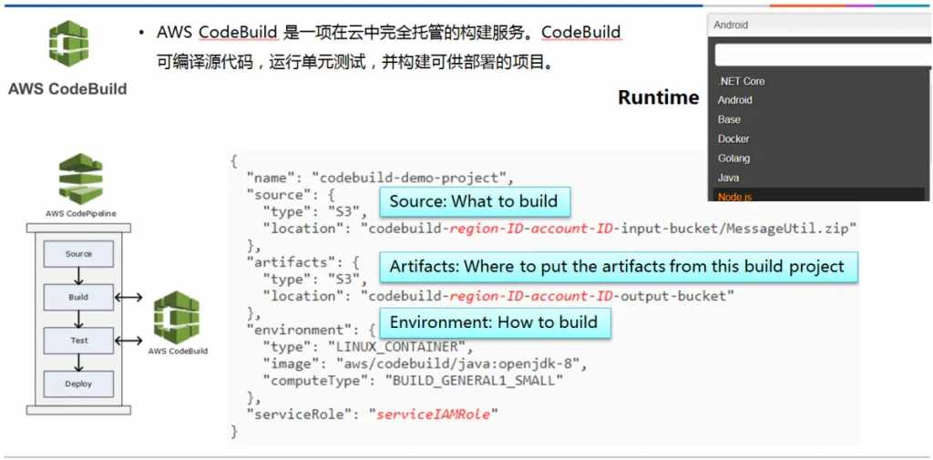Image resolution: width=933 pixels, height=460 pixels.
Task: Click the Artifacts callout label
Action: [619, 267]
